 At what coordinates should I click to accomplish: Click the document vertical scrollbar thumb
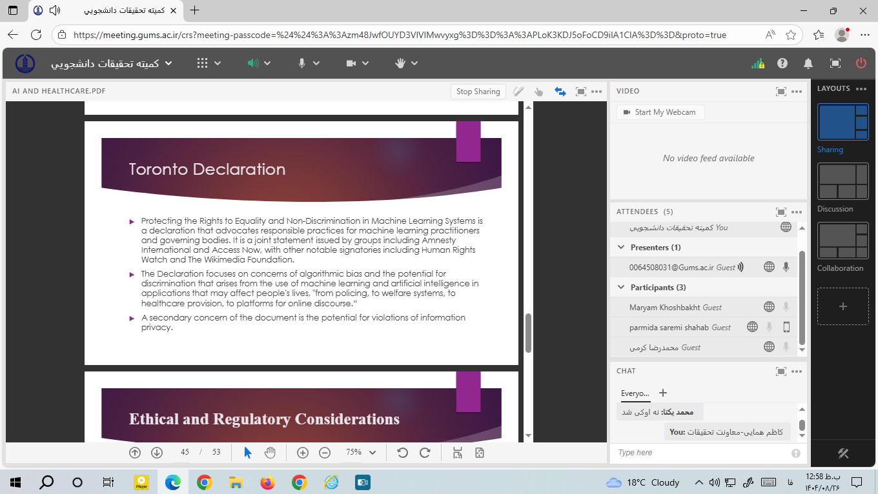pos(528,332)
